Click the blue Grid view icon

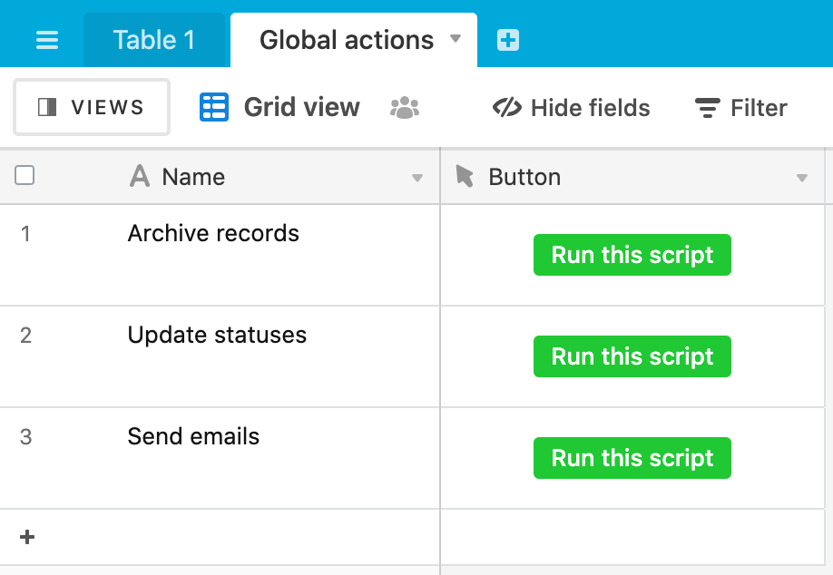[x=214, y=107]
